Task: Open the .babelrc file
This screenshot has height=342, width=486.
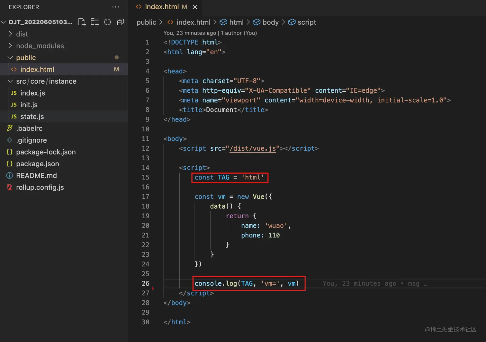Action: point(64,128)
